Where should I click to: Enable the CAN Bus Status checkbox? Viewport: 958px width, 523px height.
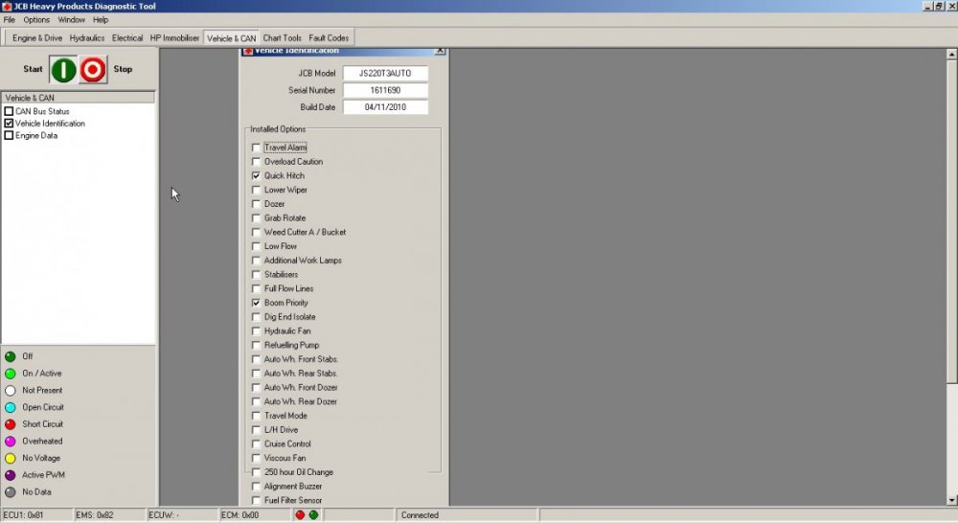coord(9,111)
